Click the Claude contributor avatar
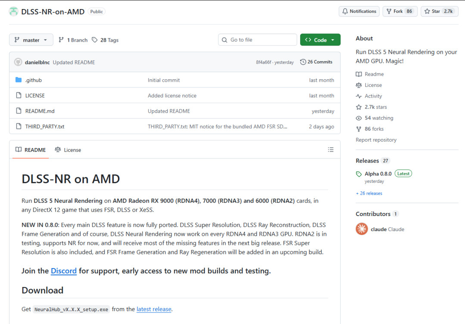Image resolution: width=465 pixels, height=324 pixels. pos(362,229)
